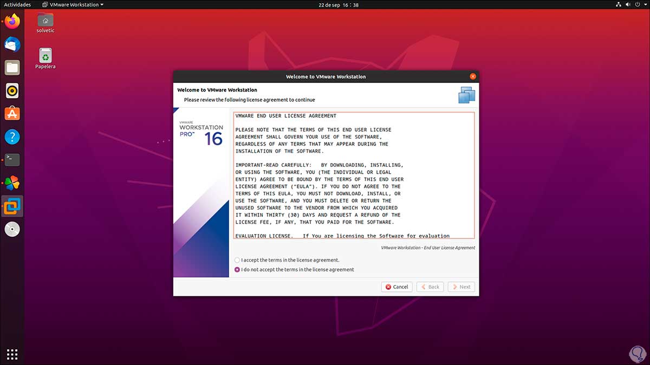The height and width of the screenshot is (365, 650).
Task: Click the network status icon in top bar
Action: [x=620, y=5]
